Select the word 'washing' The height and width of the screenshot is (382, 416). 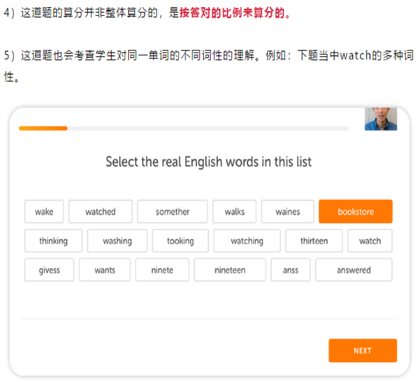[x=117, y=240]
